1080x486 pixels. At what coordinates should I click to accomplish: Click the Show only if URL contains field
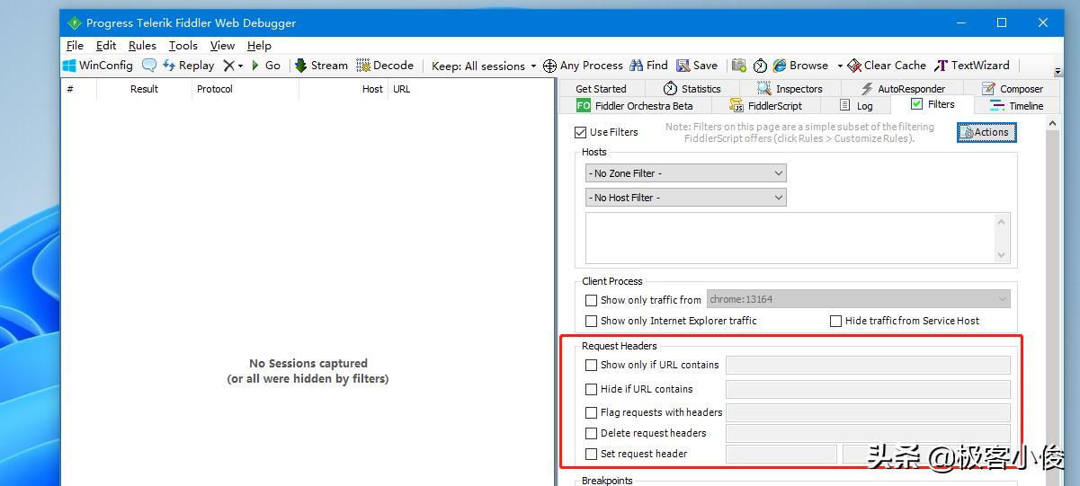point(868,365)
